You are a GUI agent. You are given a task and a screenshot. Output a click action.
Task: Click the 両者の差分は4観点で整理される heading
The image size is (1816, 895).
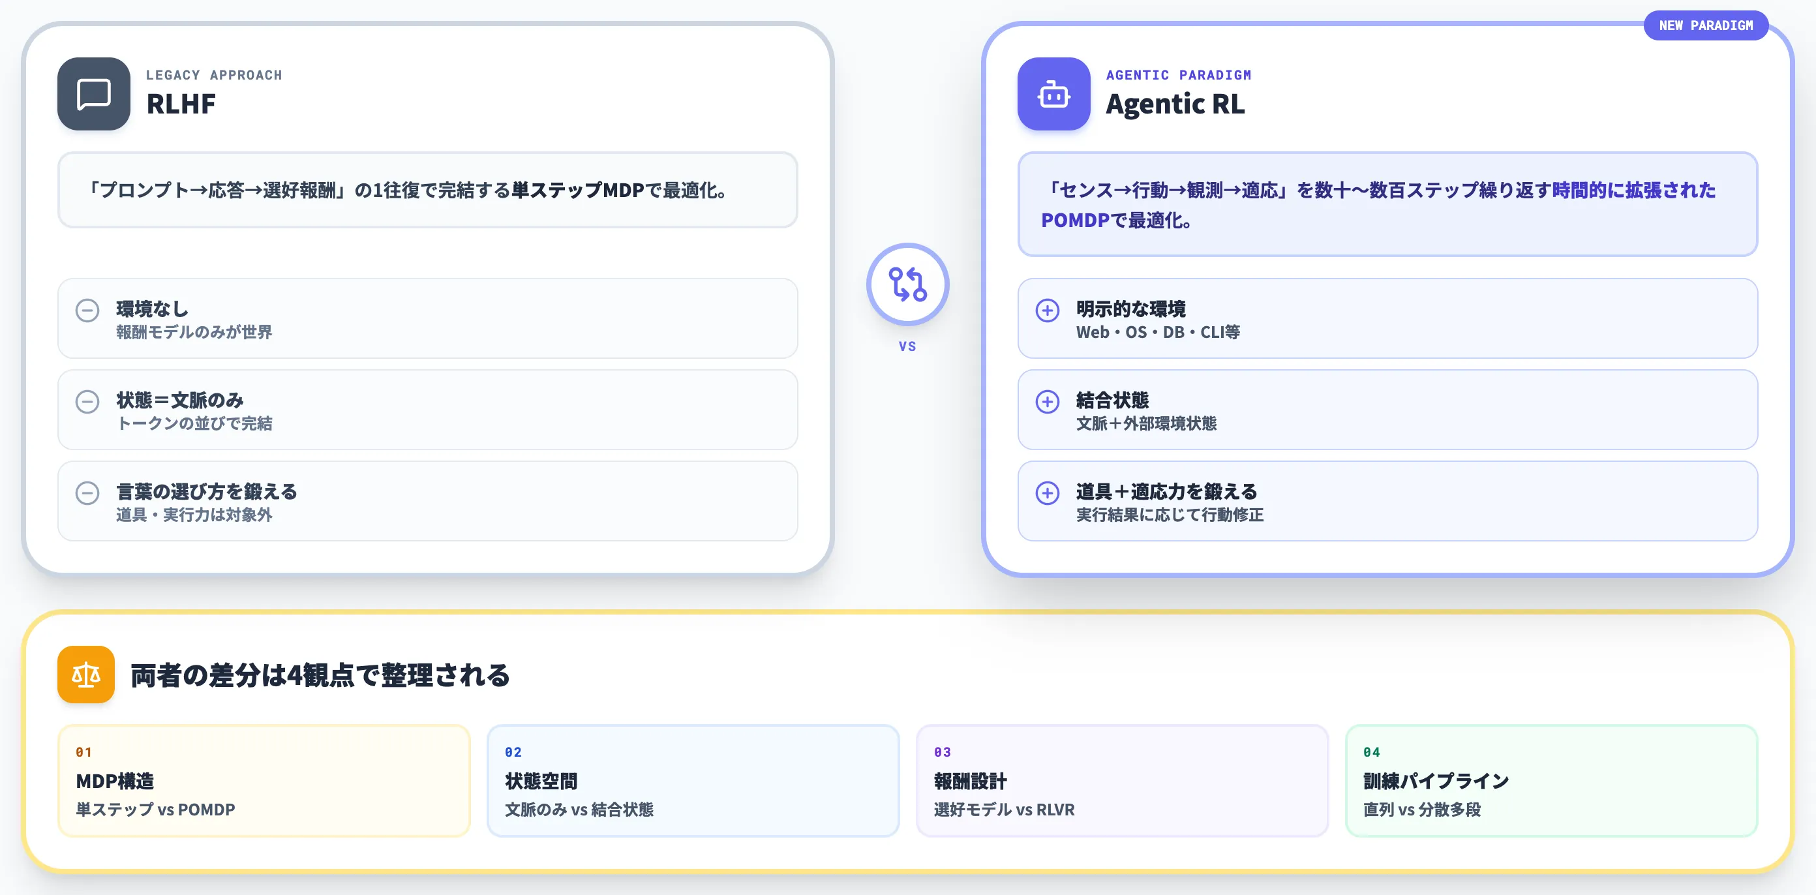pyautogui.click(x=320, y=675)
